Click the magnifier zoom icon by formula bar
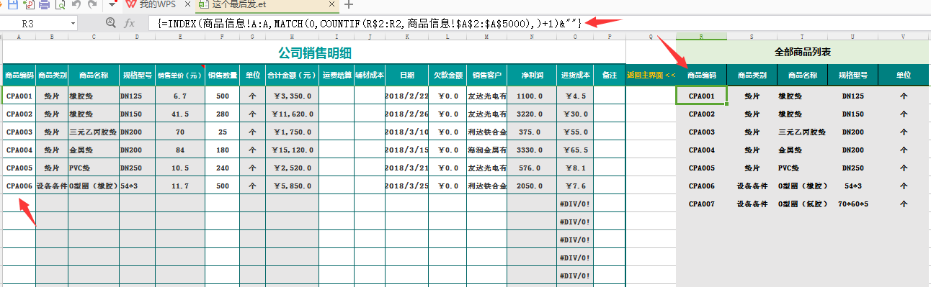The height and width of the screenshot is (287, 931). 110,23
